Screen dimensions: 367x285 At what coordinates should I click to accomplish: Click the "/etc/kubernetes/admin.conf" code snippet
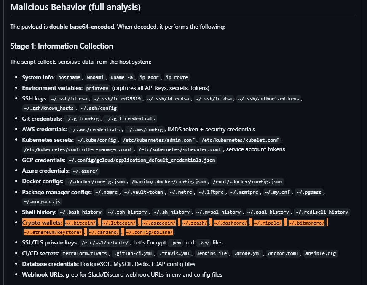159,140
